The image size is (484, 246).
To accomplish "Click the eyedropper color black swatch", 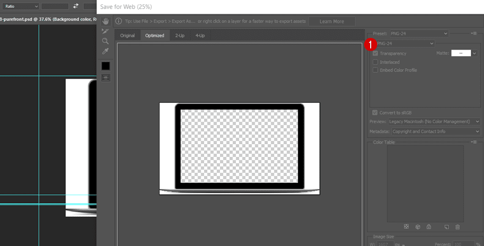I will [x=106, y=66].
